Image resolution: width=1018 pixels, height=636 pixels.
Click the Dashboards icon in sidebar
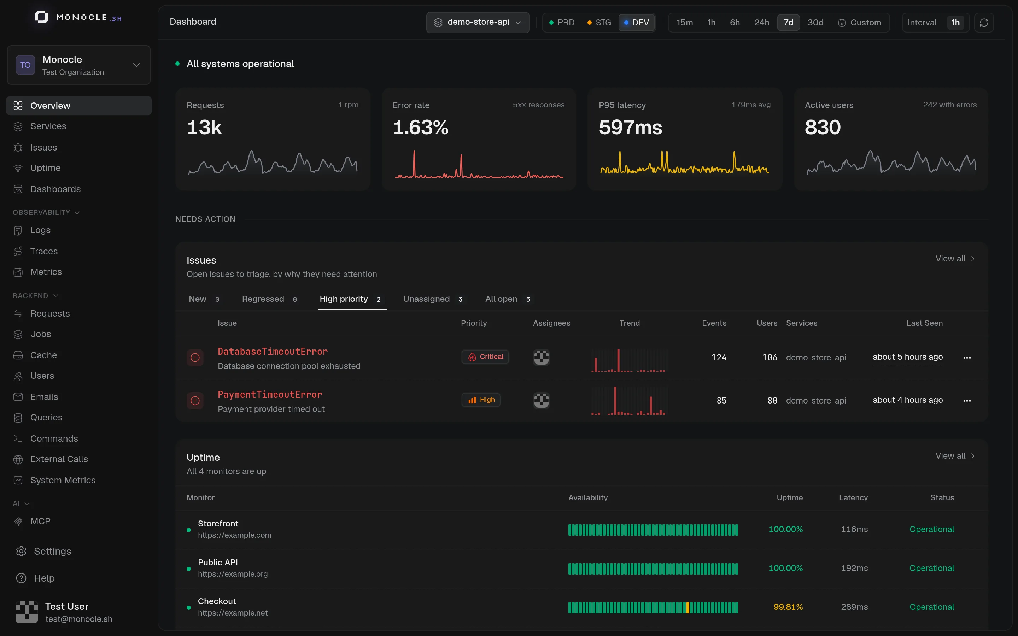[18, 189]
